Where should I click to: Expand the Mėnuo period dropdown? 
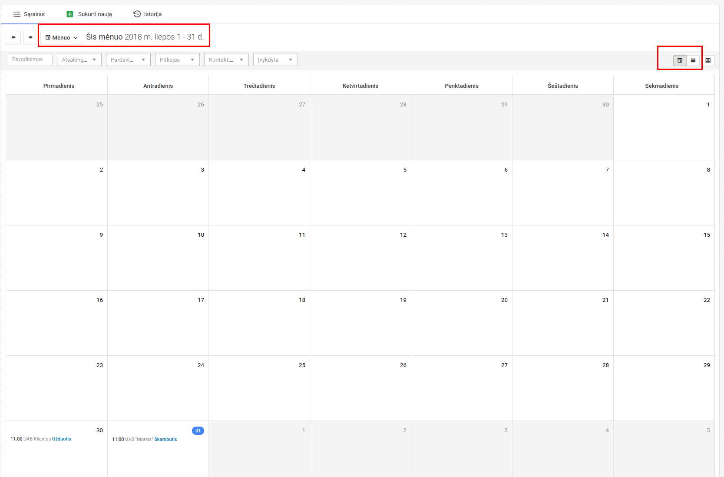pyautogui.click(x=62, y=38)
